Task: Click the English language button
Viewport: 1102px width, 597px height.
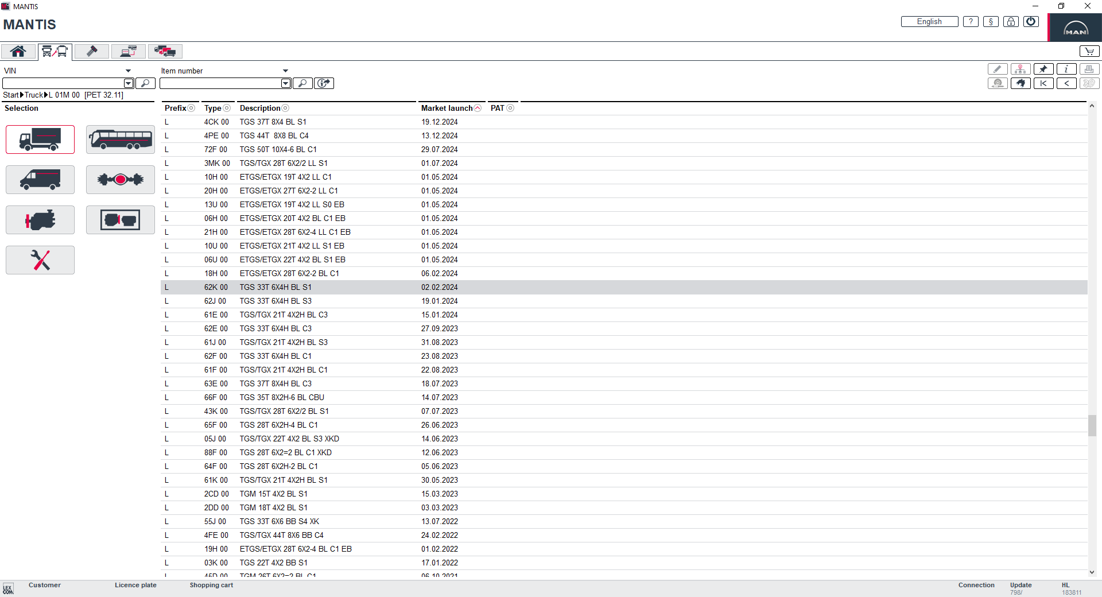Action: coord(929,21)
